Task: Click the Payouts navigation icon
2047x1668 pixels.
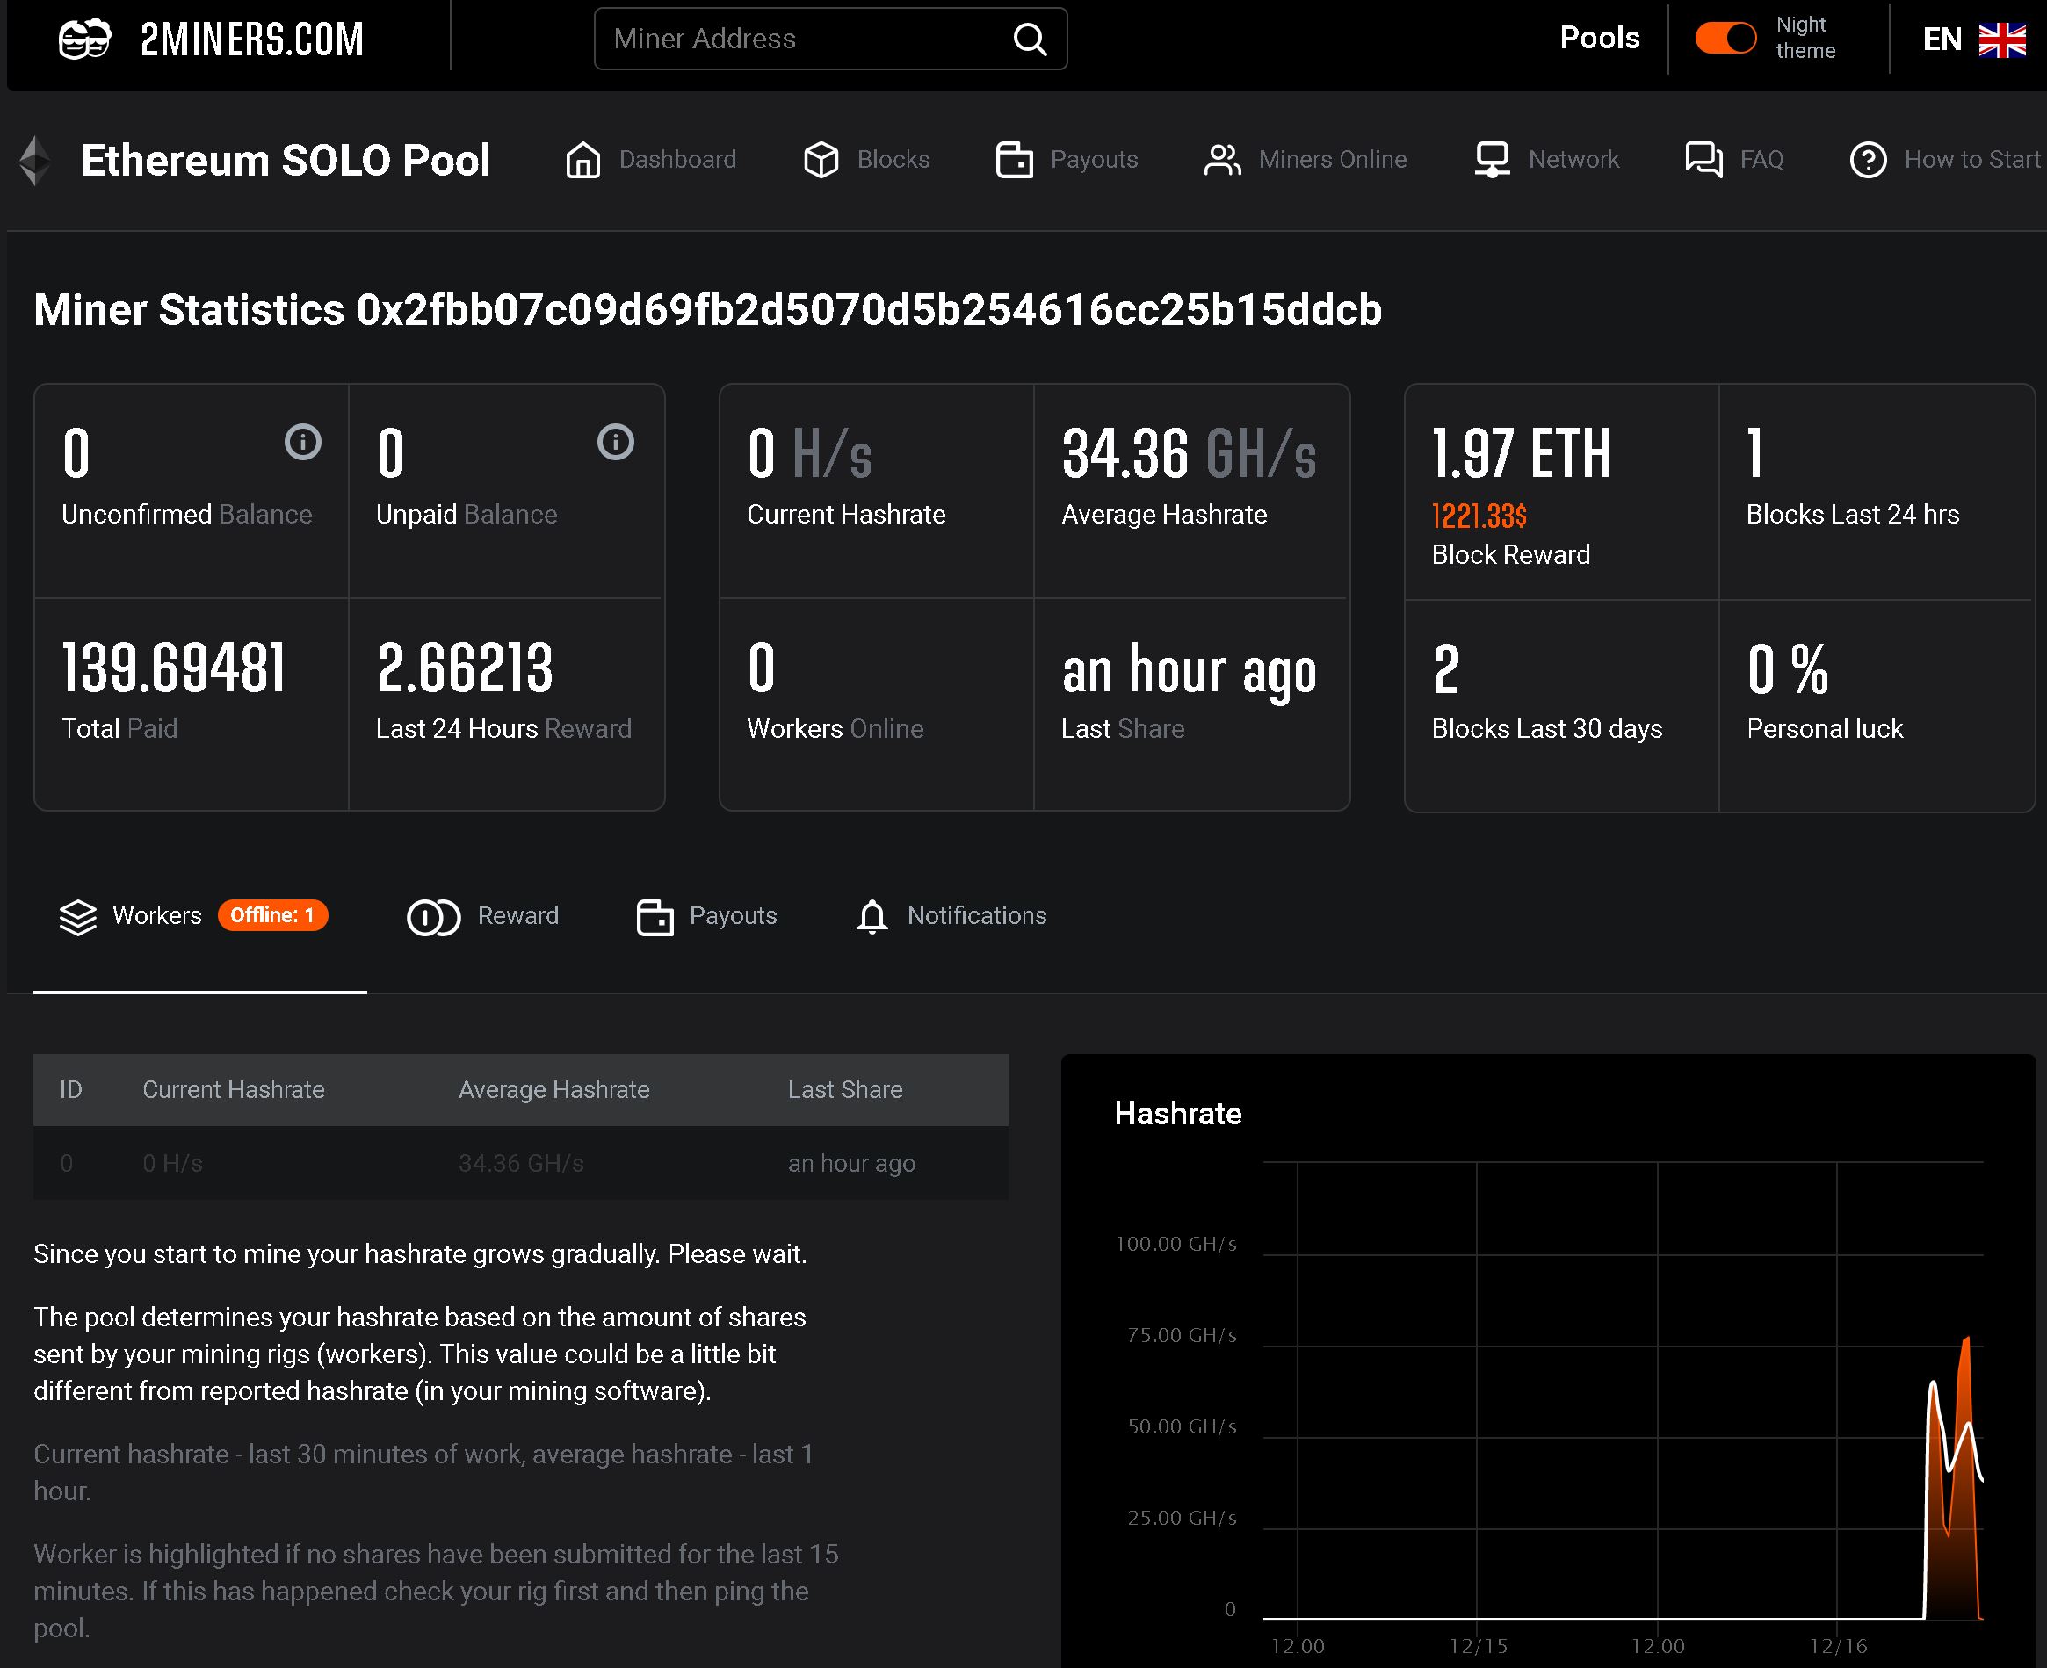Action: (x=1013, y=160)
